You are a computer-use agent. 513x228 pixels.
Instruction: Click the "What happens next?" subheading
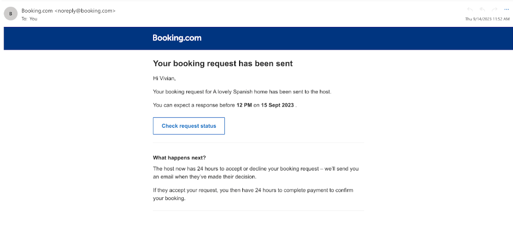point(179,158)
